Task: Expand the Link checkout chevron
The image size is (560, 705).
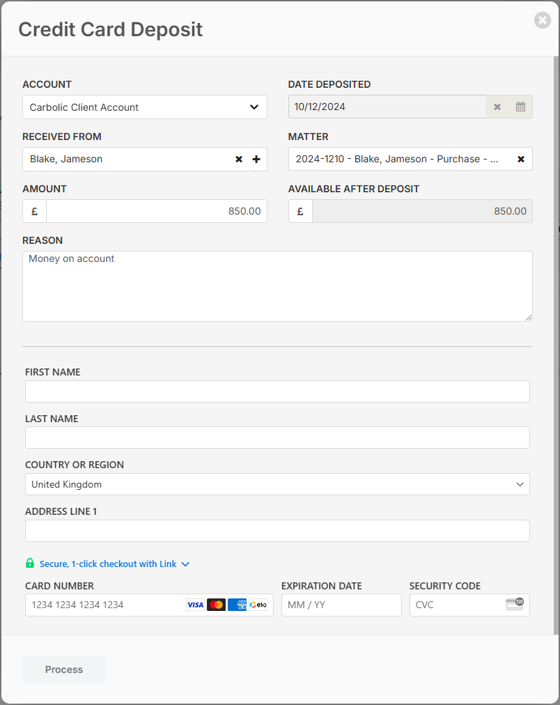Action: [185, 564]
